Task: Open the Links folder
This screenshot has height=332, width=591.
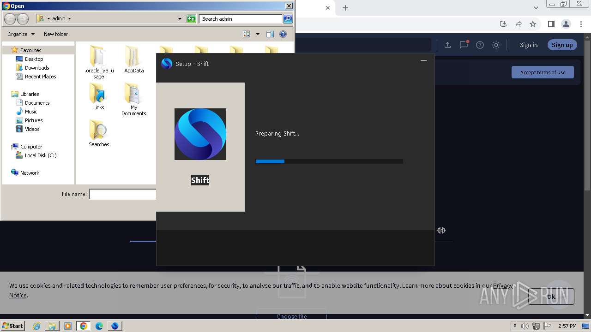Action: pos(99,97)
